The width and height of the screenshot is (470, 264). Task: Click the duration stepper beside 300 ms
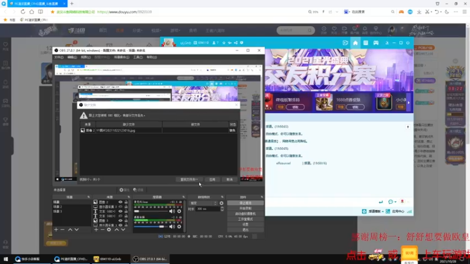[222, 209]
